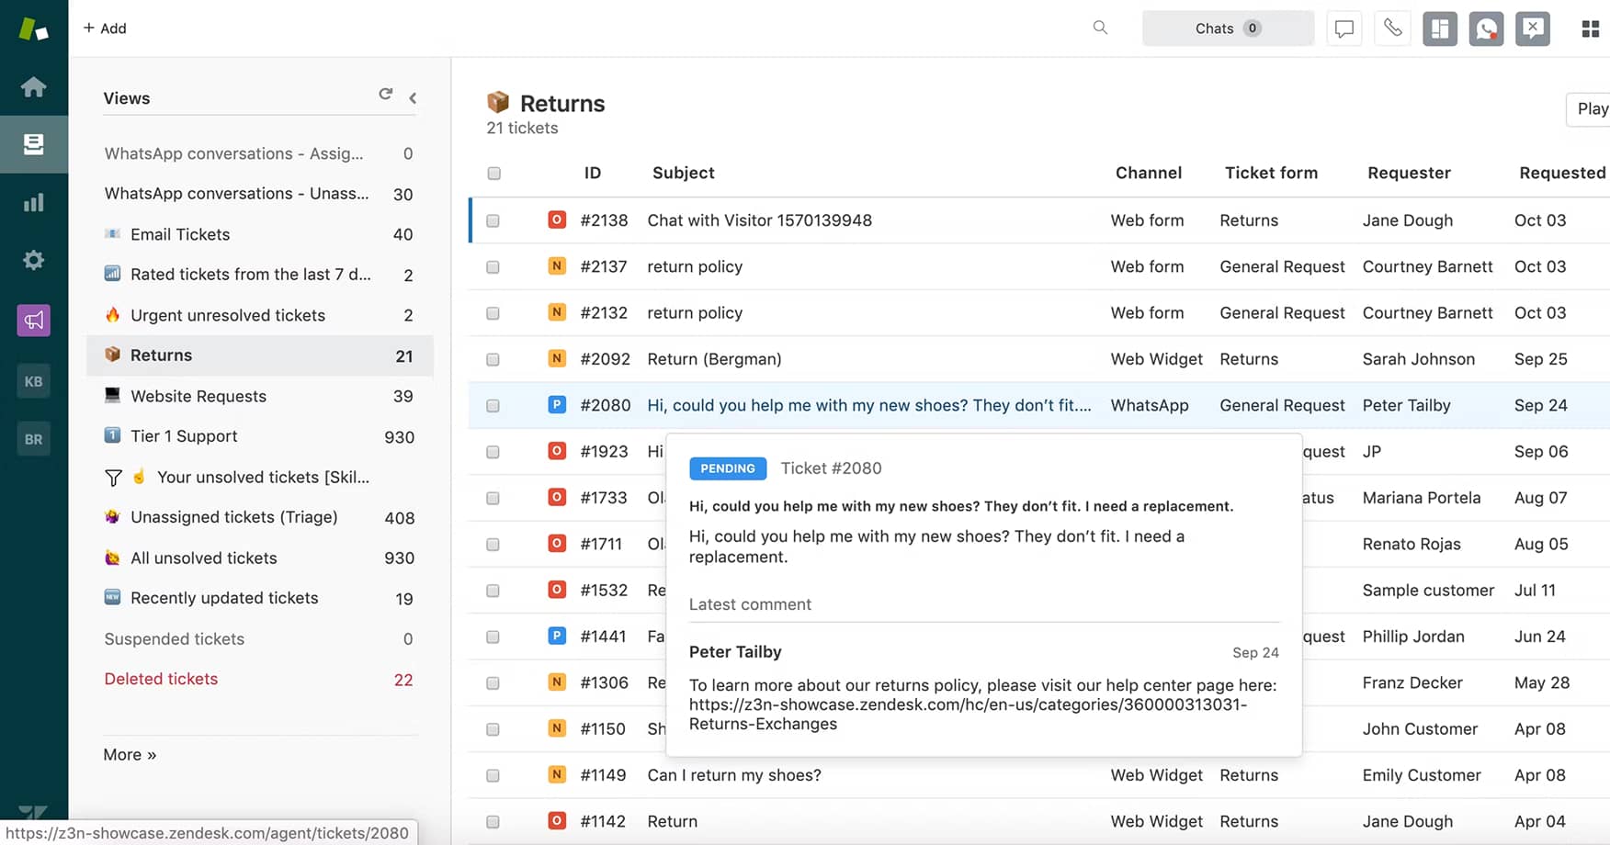Refresh the Views list
1610x845 pixels.
click(x=386, y=94)
